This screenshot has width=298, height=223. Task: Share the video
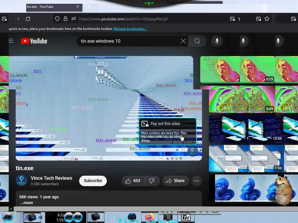[x=175, y=181]
